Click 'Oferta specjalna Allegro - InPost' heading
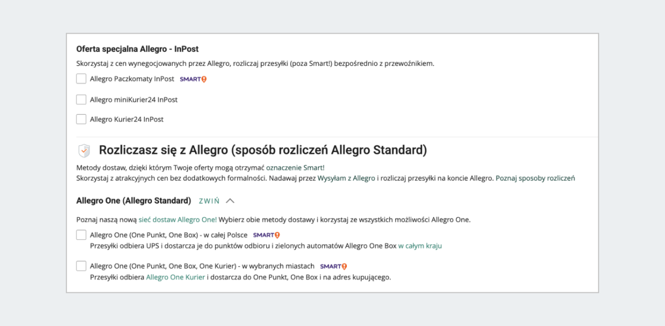Viewport: 665px width, 326px height. click(137, 49)
